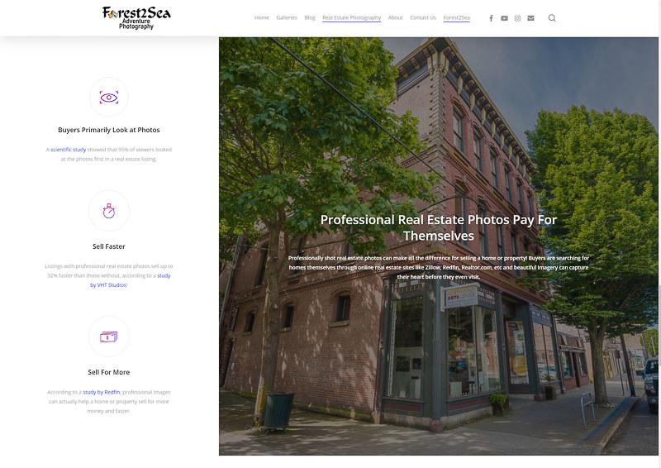Image resolution: width=661 pixels, height=468 pixels.
Task: Click the stopwatch icon above Sell Faster
Action: 109,211
